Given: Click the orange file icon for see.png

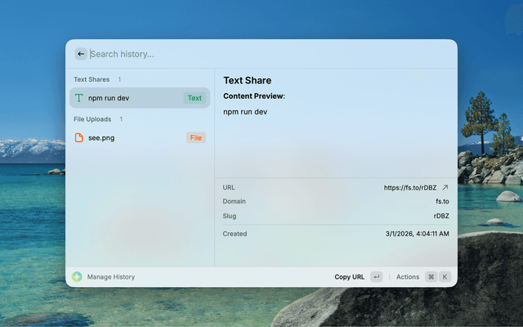Looking at the screenshot, I should click(79, 137).
